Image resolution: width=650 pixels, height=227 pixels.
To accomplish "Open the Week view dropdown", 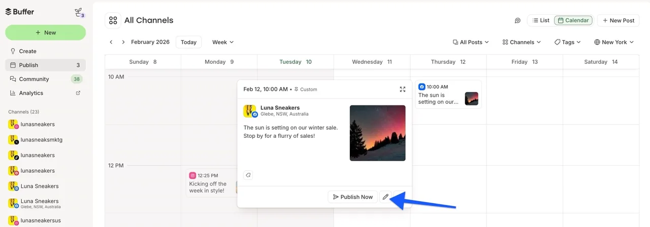I will (x=223, y=42).
